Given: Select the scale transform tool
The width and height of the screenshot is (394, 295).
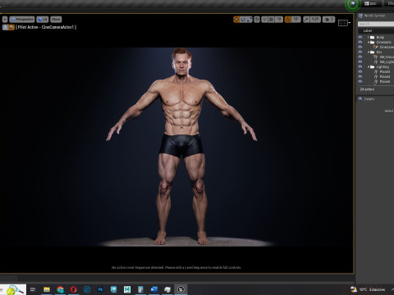Looking at the screenshot, I should click(x=249, y=20).
